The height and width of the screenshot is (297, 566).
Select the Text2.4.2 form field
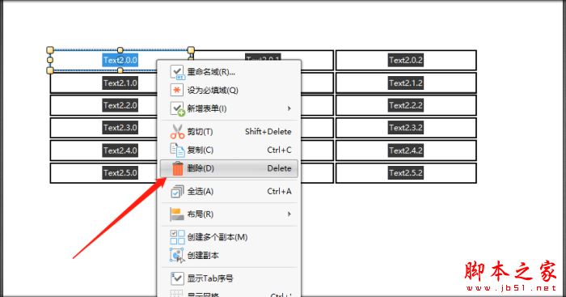coord(406,151)
